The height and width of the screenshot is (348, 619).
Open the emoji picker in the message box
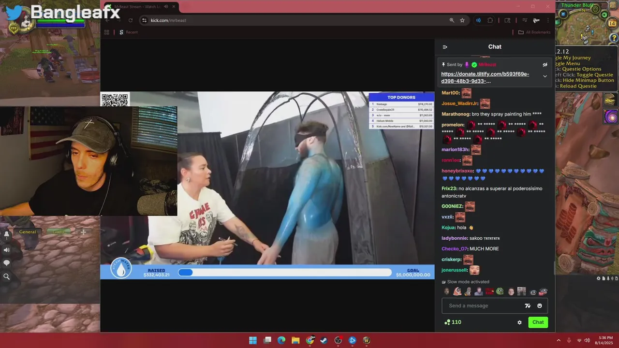[x=540, y=305]
